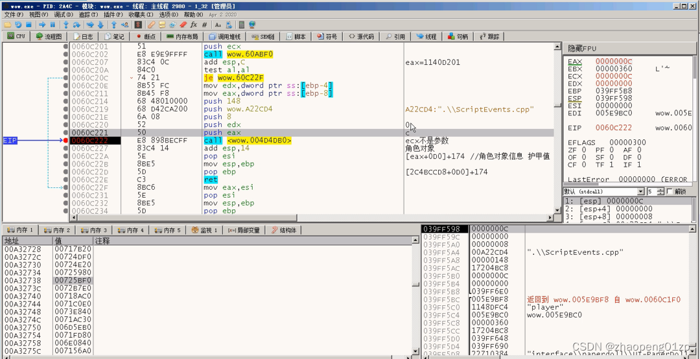The width and height of the screenshot is (700, 359).
Task: Click the run to user code icon
Action: 125,25
